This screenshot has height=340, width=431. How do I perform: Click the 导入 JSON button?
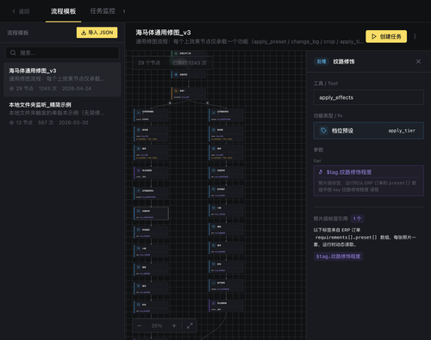(97, 33)
